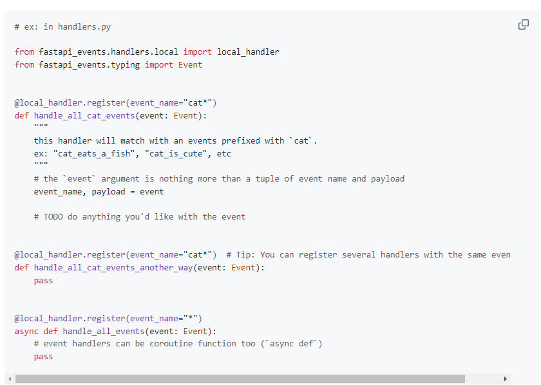Click the horizontal scrollbar right arrow
The image size is (541, 385).
(506, 379)
